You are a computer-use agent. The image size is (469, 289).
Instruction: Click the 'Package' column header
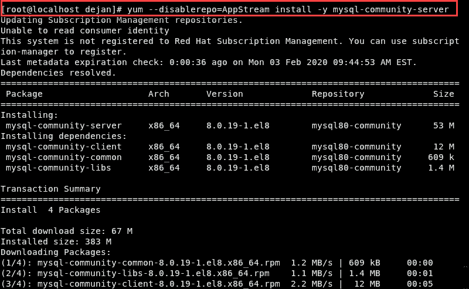(x=24, y=94)
